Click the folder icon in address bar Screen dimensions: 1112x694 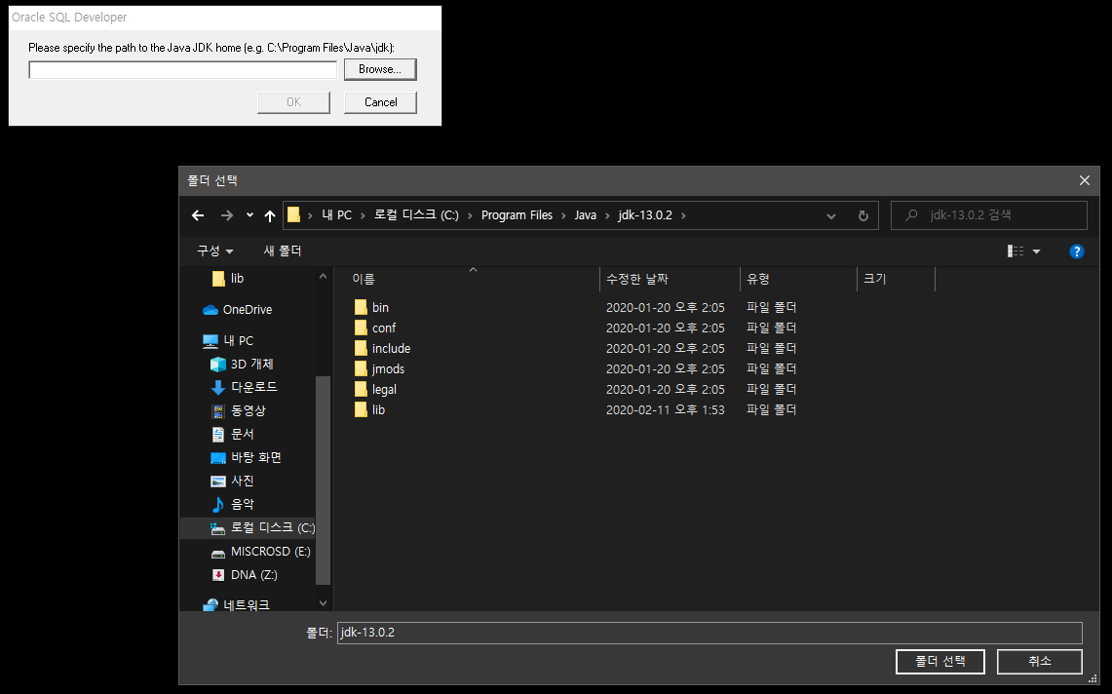[x=293, y=215]
